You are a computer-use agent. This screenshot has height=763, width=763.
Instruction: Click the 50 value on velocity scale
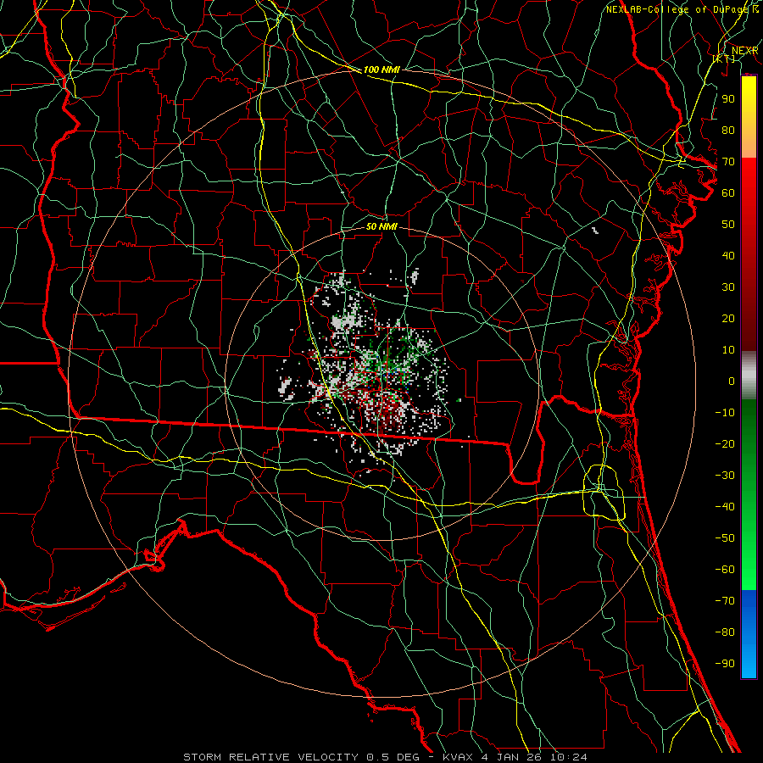[x=728, y=225]
